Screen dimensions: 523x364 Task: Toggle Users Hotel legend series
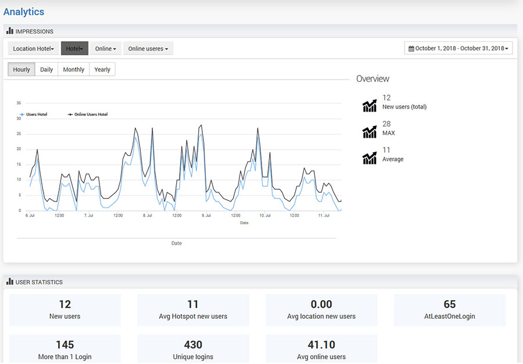(x=36, y=114)
